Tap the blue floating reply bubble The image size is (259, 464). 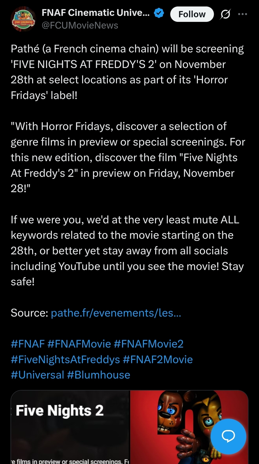coord(228,436)
